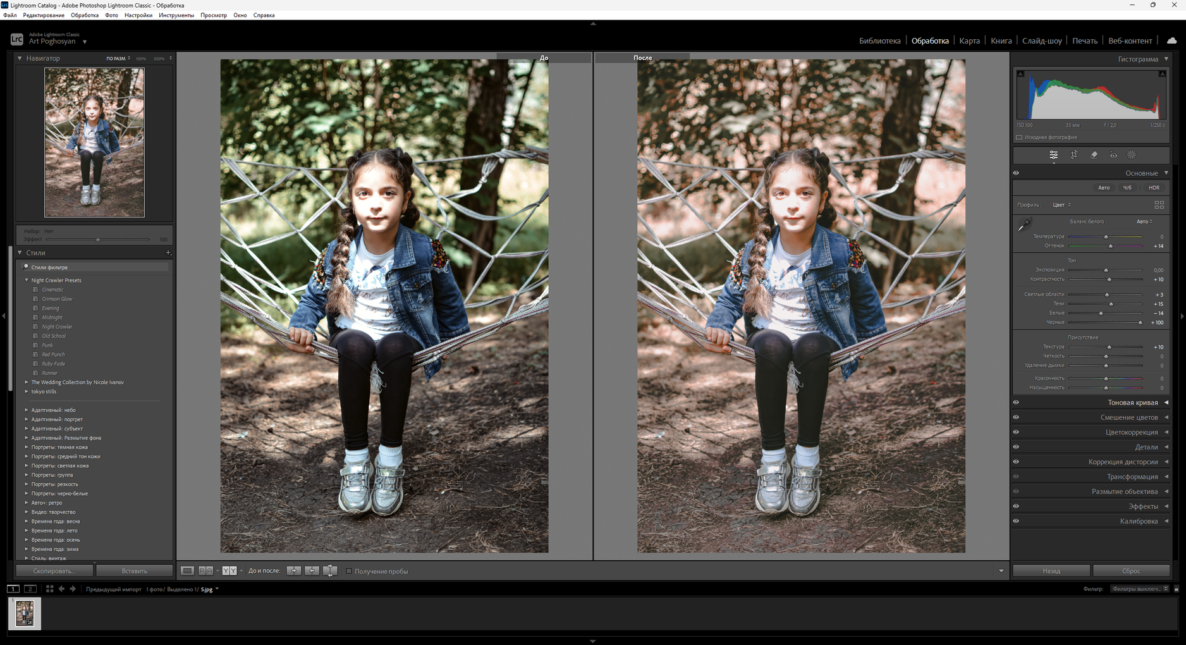Open the filter Фильтры выключены dropdown

tap(1140, 589)
